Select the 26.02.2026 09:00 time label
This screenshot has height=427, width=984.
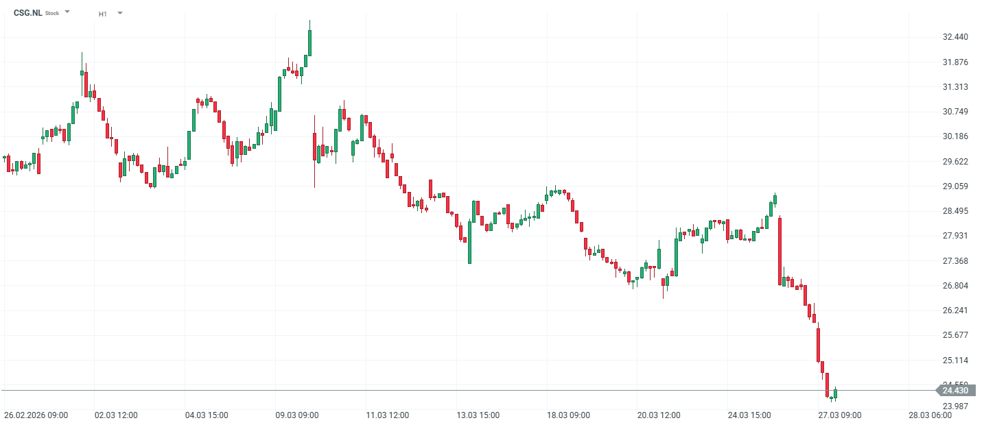point(36,415)
